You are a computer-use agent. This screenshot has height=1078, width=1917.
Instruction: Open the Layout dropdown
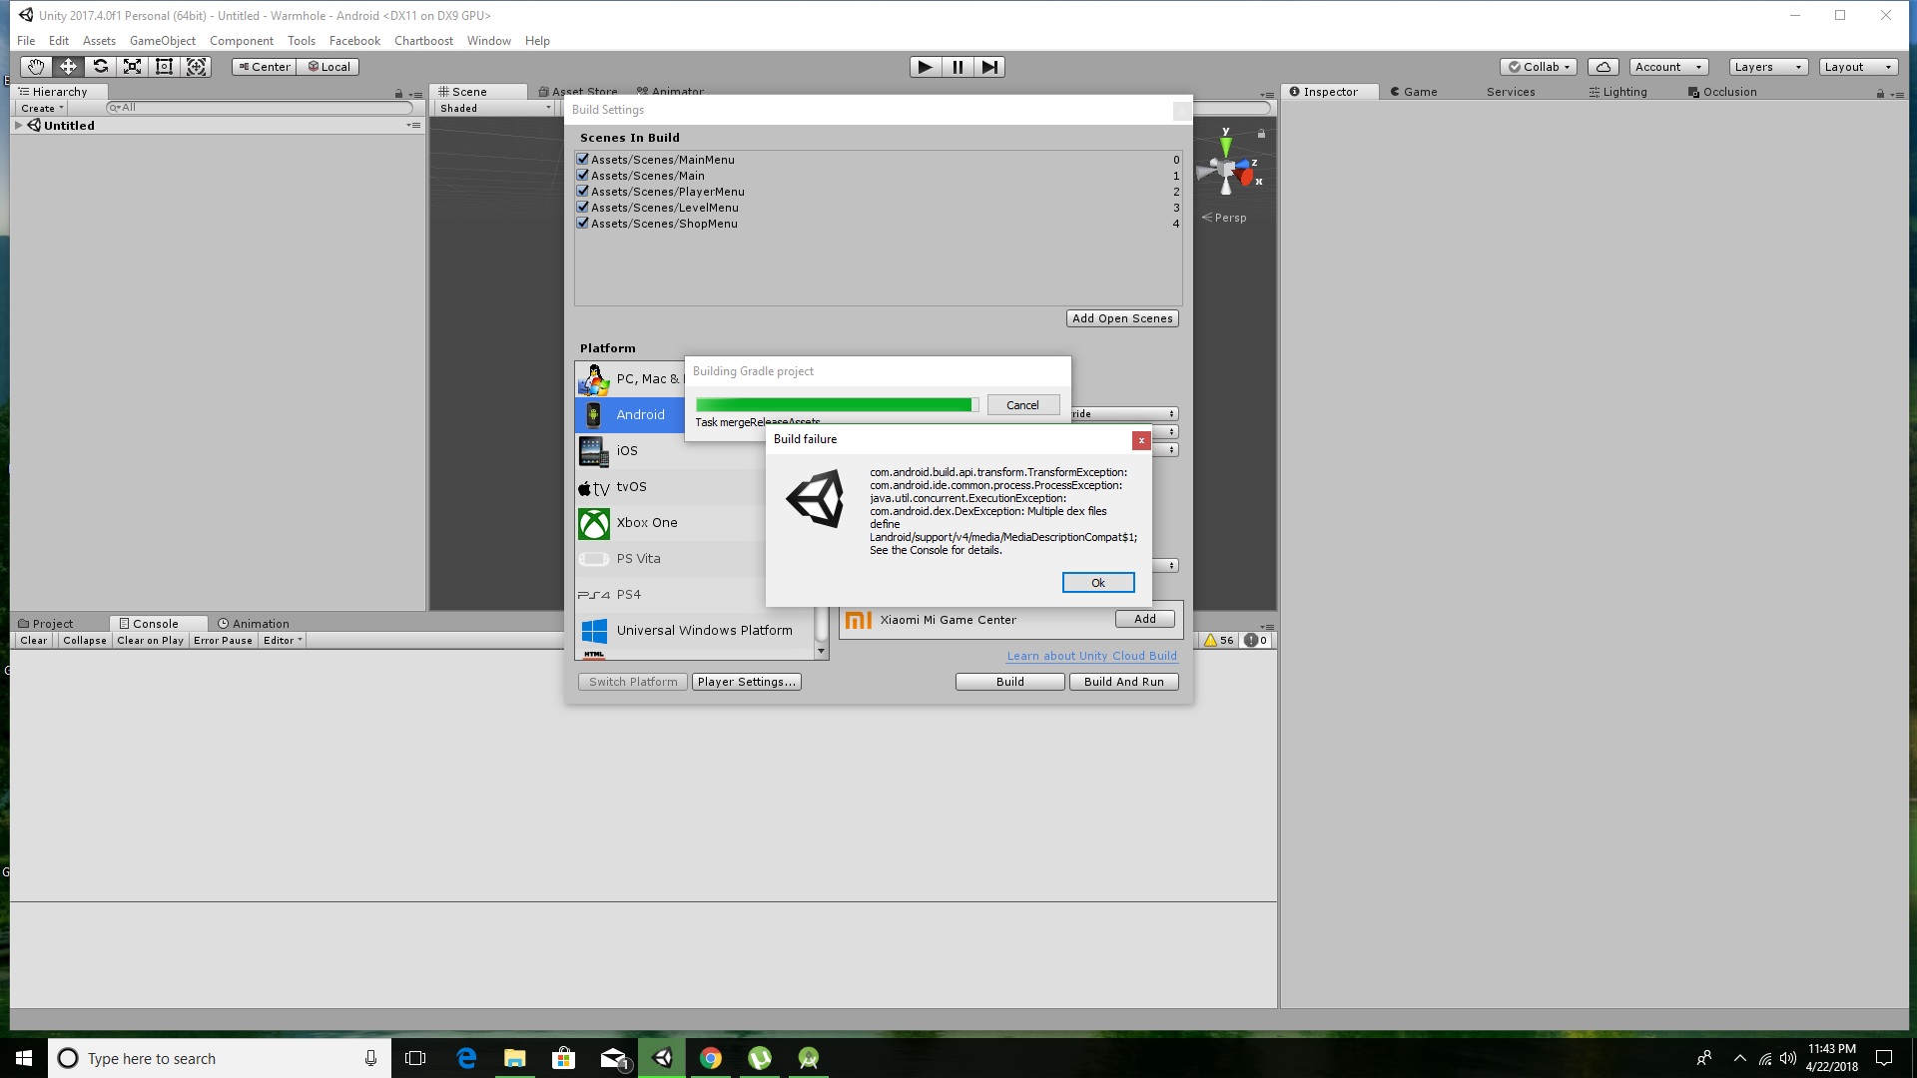tap(1858, 67)
